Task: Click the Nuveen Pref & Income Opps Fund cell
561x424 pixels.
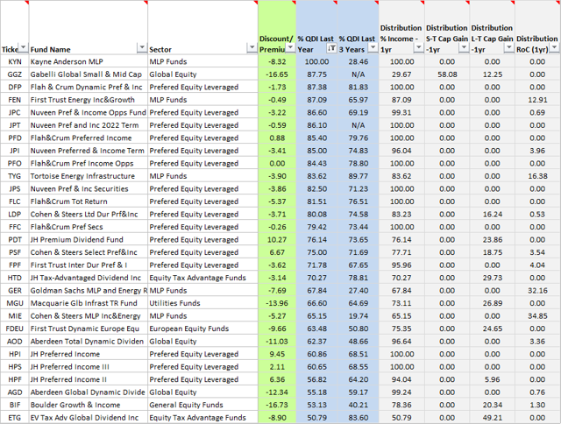Action: (x=89, y=112)
